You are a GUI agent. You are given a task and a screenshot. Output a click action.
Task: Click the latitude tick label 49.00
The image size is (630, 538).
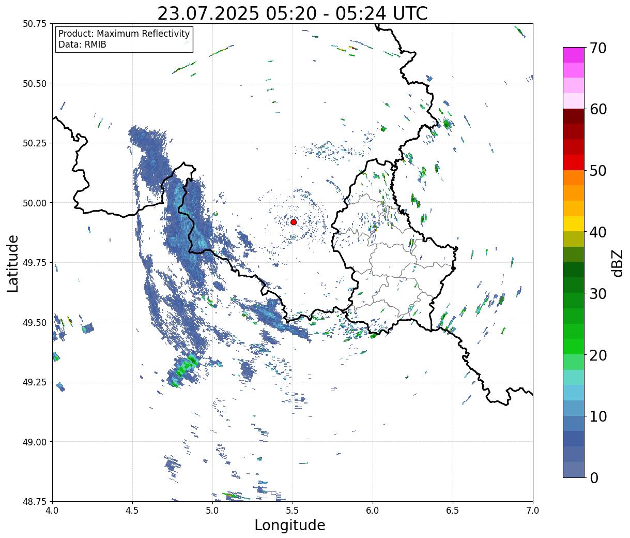(34, 442)
